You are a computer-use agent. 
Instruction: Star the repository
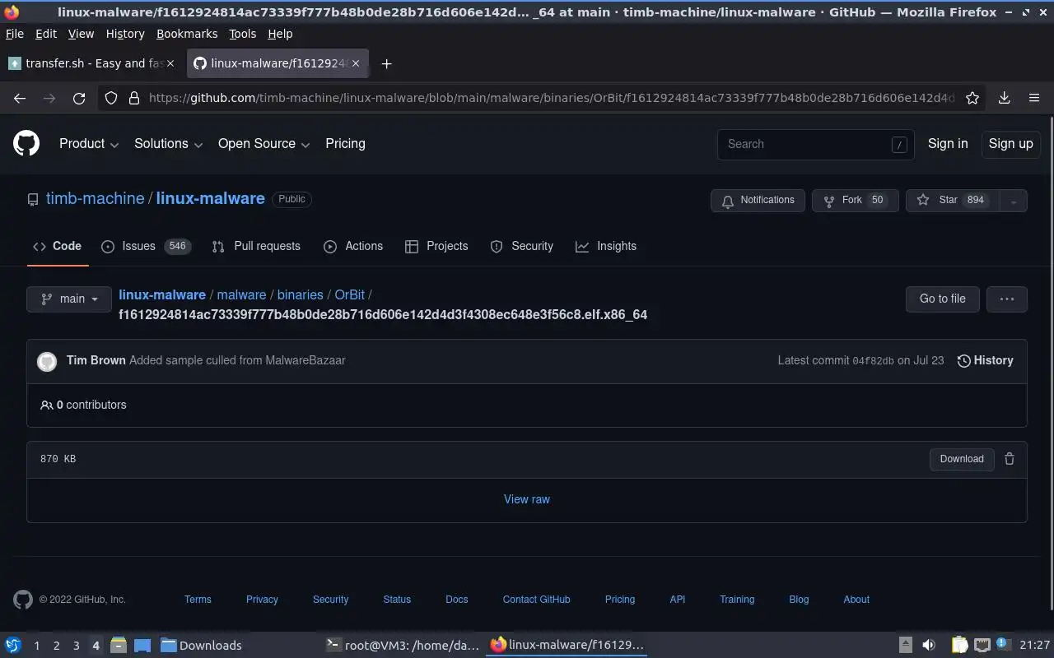(952, 200)
